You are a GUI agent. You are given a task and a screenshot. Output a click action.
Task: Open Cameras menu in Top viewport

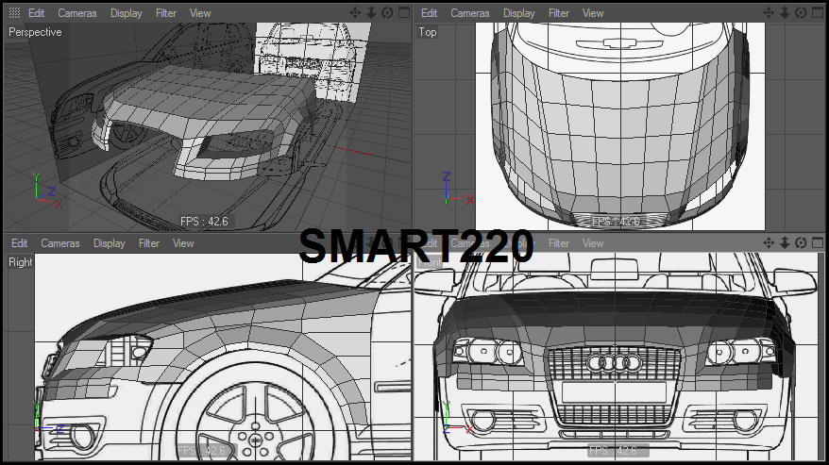(x=470, y=13)
